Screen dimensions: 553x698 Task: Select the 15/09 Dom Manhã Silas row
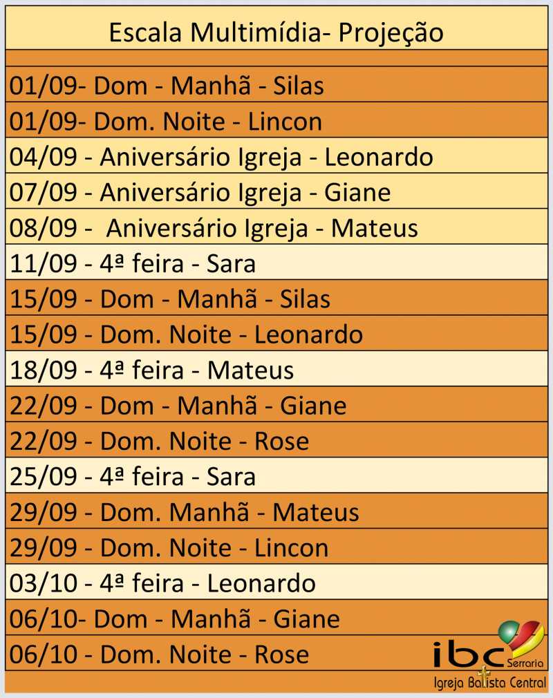[276, 298]
